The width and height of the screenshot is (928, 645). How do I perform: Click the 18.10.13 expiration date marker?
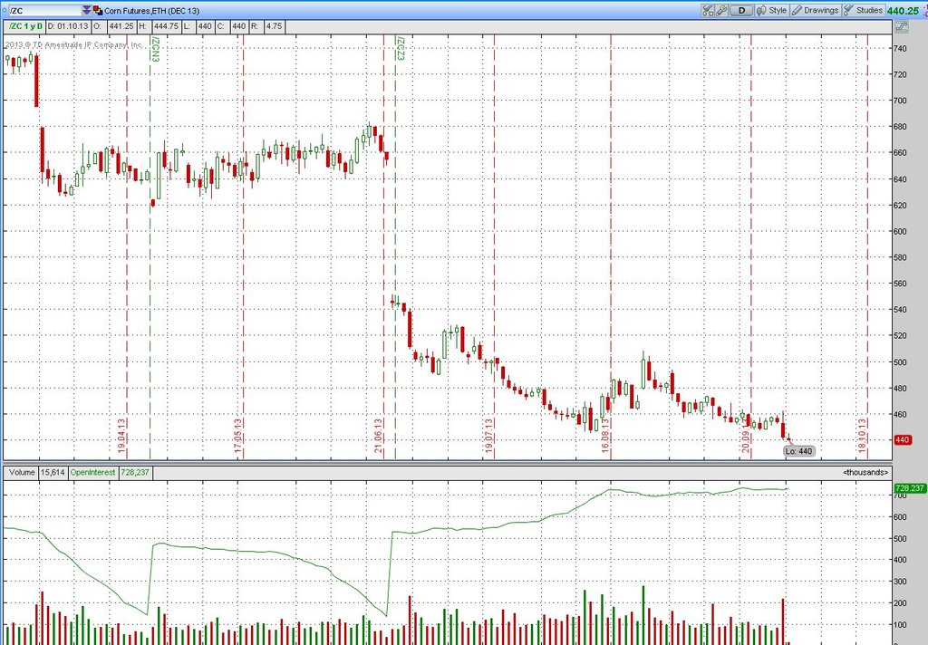(x=863, y=436)
